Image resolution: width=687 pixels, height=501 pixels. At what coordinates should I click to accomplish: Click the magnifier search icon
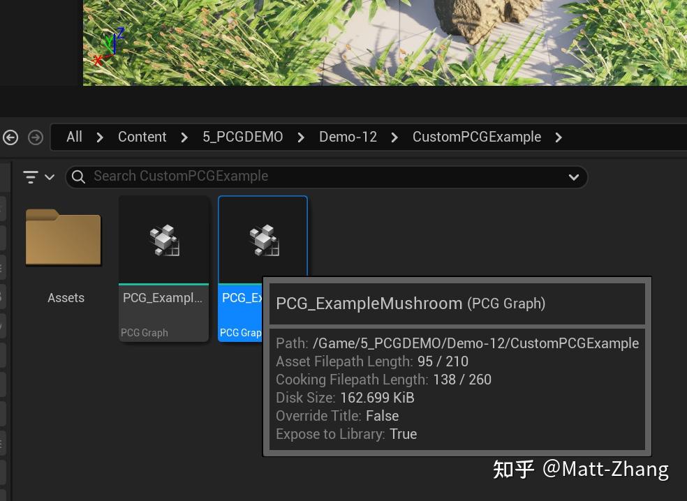[78, 177]
